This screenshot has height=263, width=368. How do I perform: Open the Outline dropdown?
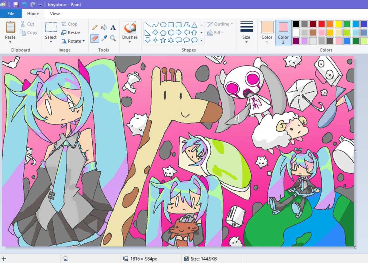tap(220, 24)
